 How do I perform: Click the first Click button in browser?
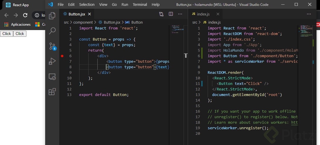pyautogui.click(x=6, y=34)
